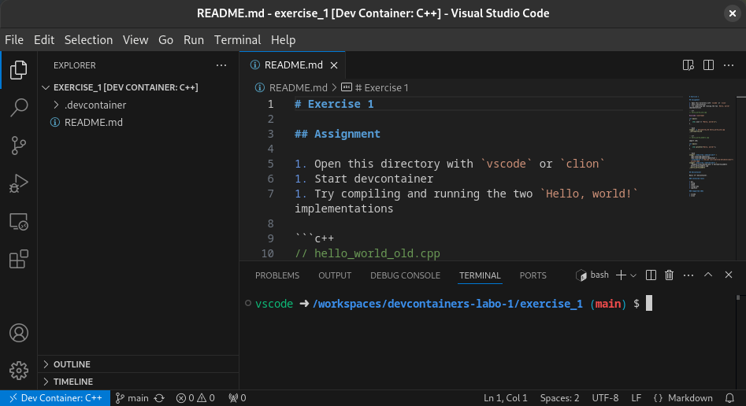Image resolution: width=746 pixels, height=406 pixels.
Task: Switch to the DEBUG CONSOLE tab
Action: 405,275
